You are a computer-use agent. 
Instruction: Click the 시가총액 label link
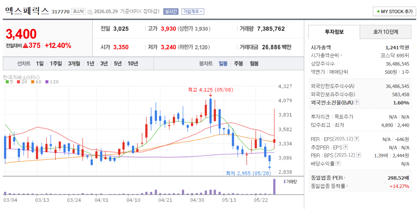tap(321, 47)
